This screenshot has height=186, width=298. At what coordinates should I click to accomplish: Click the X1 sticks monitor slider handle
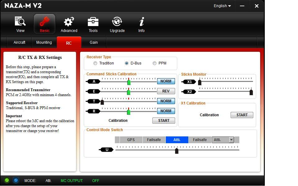pos(200,82)
